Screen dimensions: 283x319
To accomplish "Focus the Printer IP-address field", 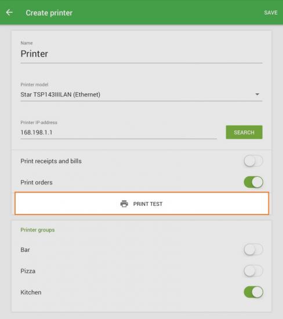I will tap(119, 132).
